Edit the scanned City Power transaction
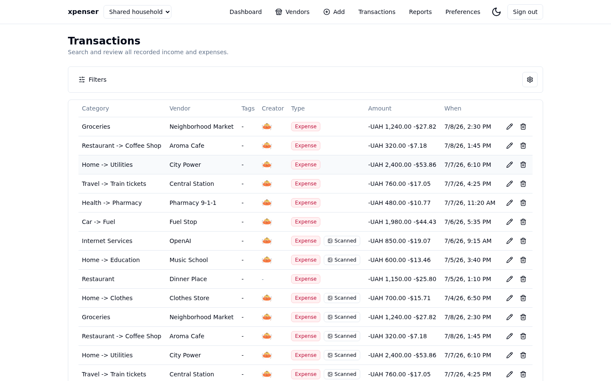This screenshot has width=611, height=381. [x=510, y=355]
